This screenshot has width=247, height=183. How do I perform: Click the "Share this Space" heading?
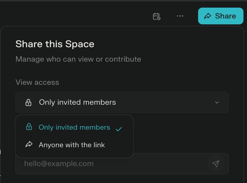pyautogui.click(x=55, y=44)
